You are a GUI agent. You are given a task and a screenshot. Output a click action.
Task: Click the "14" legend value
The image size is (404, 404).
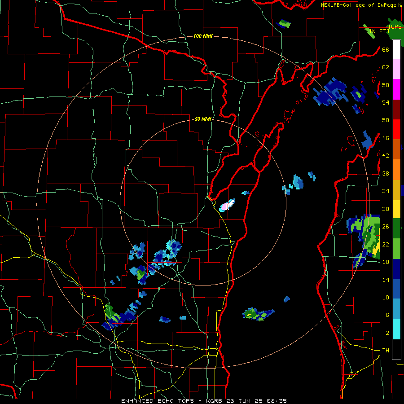click(386, 280)
